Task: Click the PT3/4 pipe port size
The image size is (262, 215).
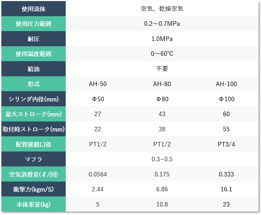Action: coord(226,144)
